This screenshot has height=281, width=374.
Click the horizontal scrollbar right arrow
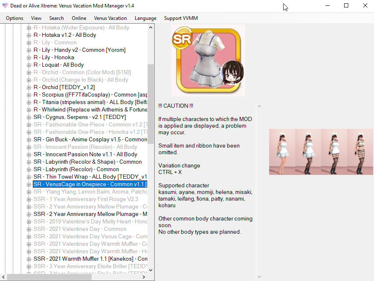[x=143, y=277]
